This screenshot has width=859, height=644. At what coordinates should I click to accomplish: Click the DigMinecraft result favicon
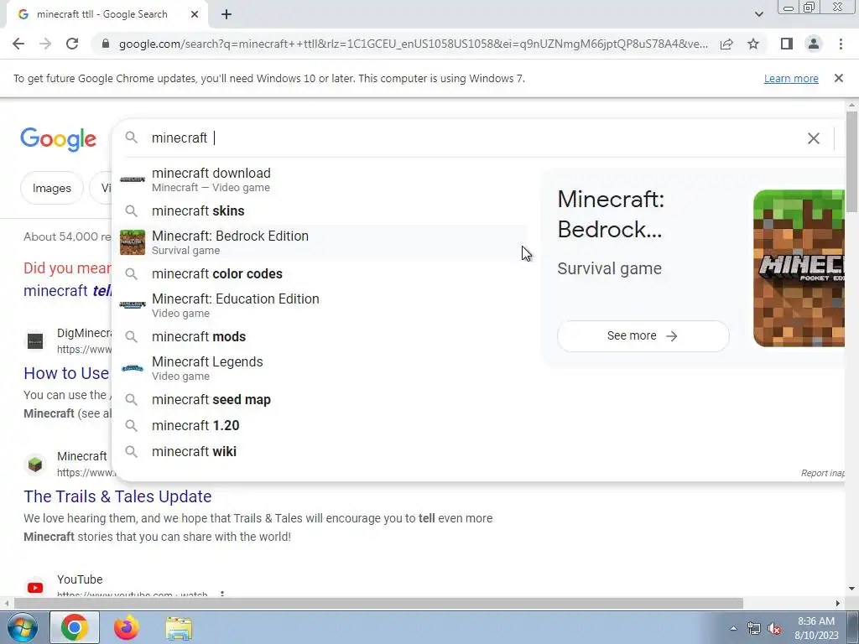pos(35,341)
